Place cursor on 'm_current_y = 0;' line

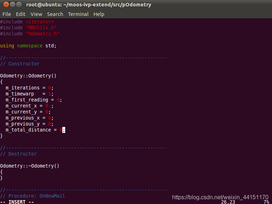click(28, 112)
